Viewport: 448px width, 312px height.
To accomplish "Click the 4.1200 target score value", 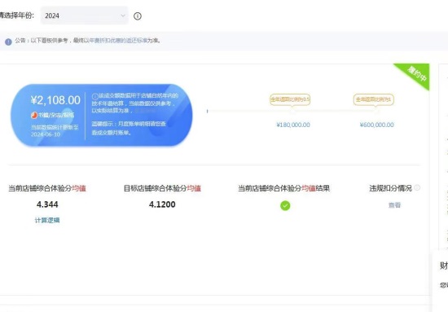I will pyautogui.click(x=162, y=204).
